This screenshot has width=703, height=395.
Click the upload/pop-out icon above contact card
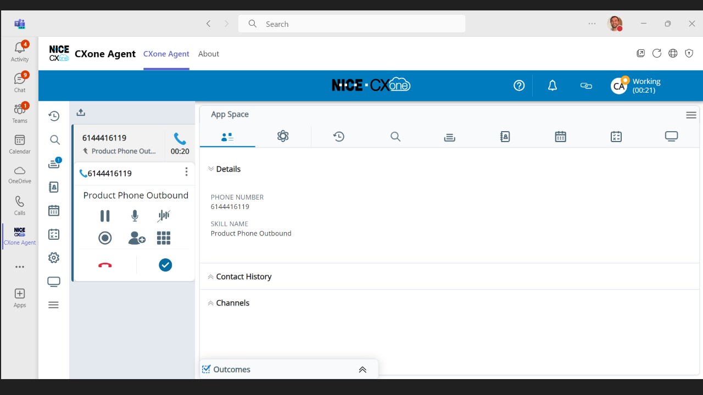click(81, 112)
